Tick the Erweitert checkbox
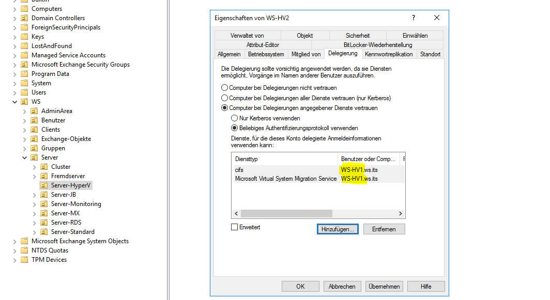Screen dimensions: 550x300 (234, 227)
